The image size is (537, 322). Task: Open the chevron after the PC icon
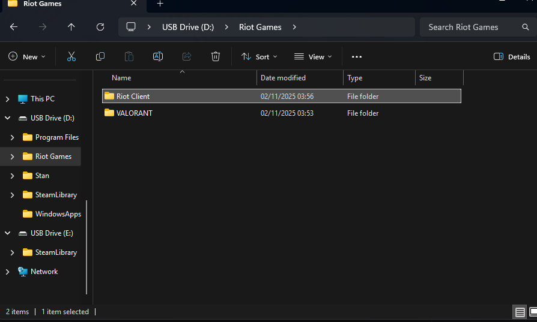[149, 27]
